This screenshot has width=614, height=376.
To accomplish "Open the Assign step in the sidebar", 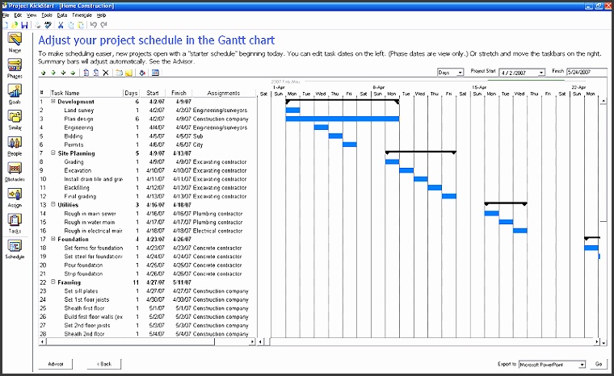I will [x=15, y=198].
